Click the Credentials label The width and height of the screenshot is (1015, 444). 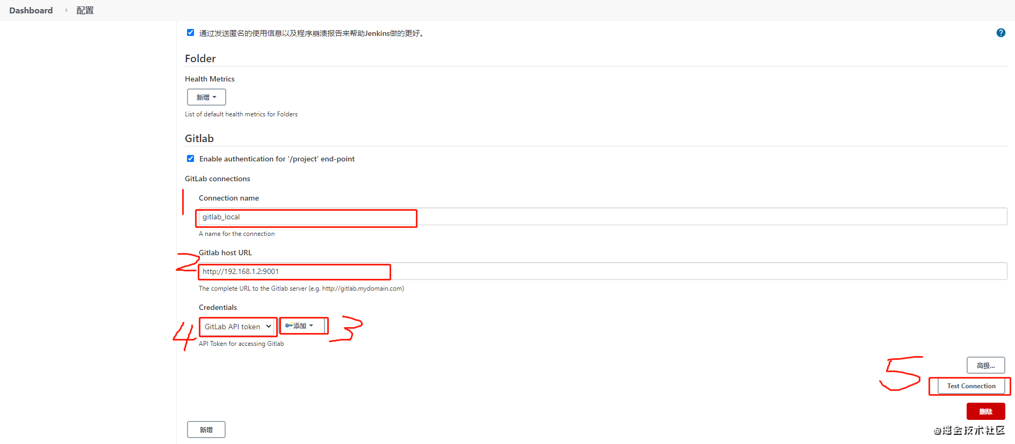click(x=218, y=307)
